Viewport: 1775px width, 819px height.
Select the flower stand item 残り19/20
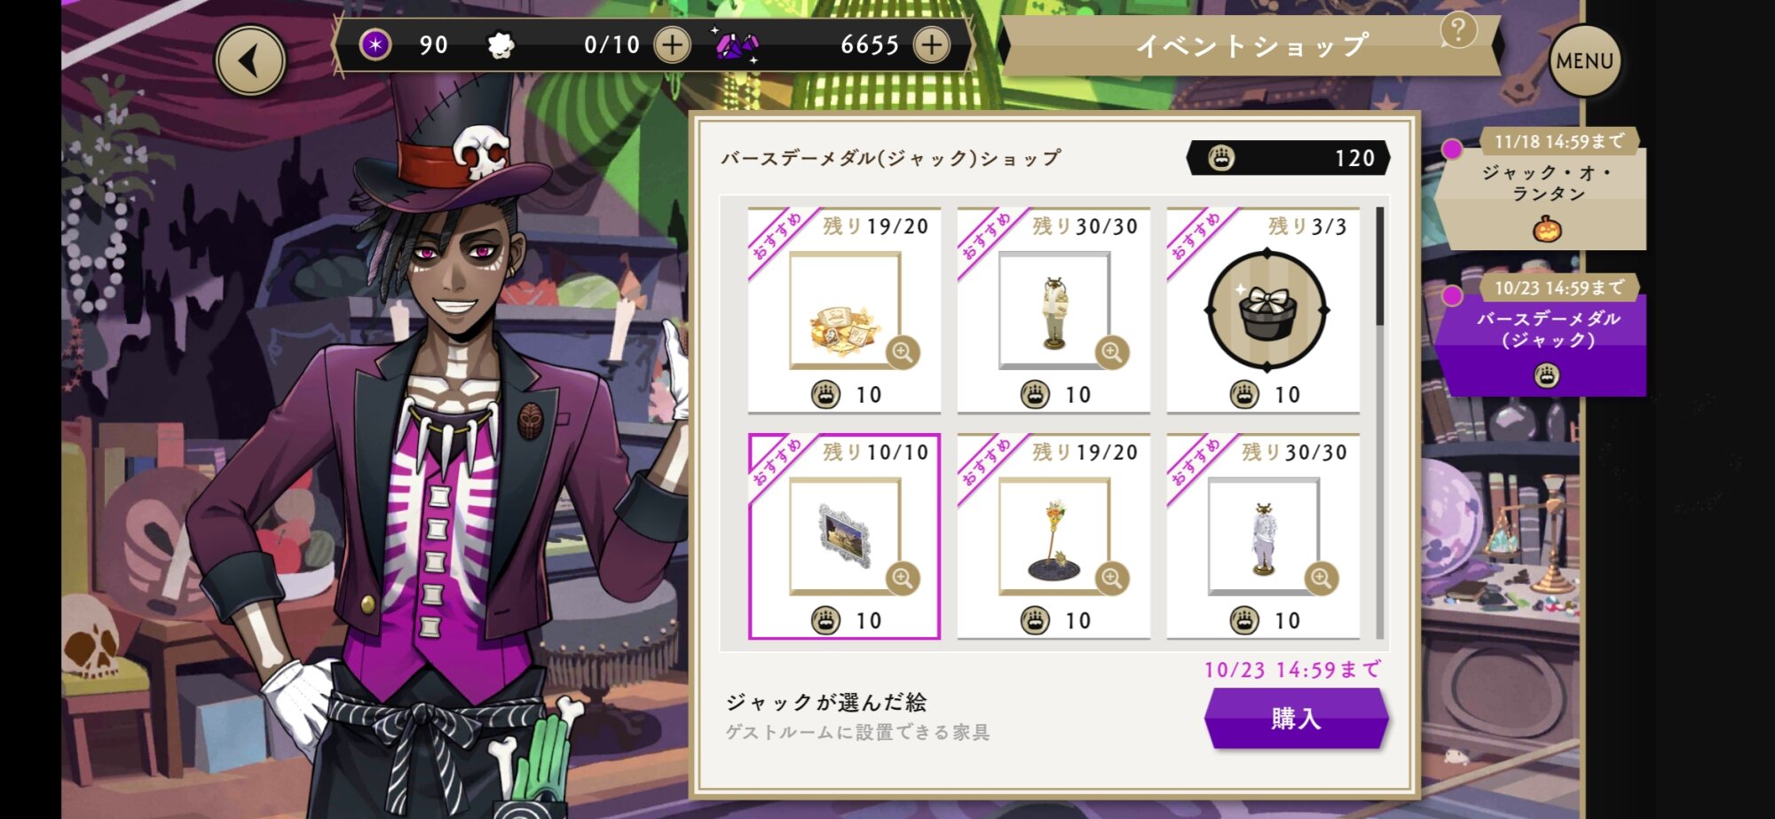point(1053,536)
